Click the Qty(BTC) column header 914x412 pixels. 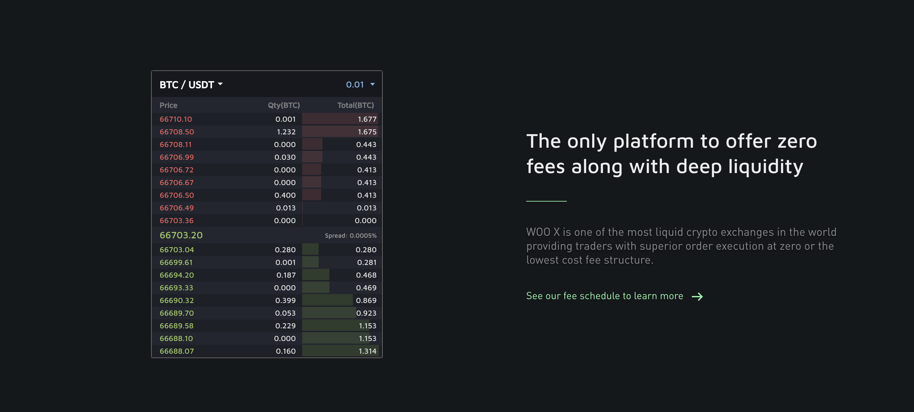click(284, 105)
